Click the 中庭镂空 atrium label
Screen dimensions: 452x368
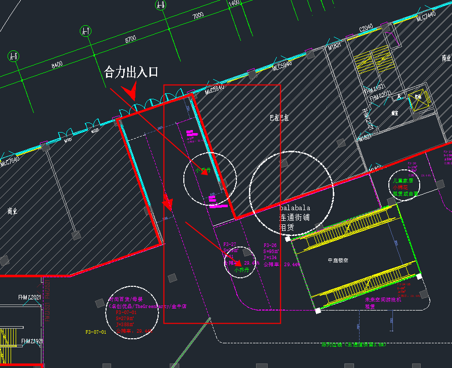(x=338, y=261)
